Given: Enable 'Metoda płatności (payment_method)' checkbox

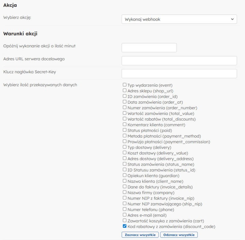Looking at the screenshot, I should pyautogui.click(x=124, y=136).
